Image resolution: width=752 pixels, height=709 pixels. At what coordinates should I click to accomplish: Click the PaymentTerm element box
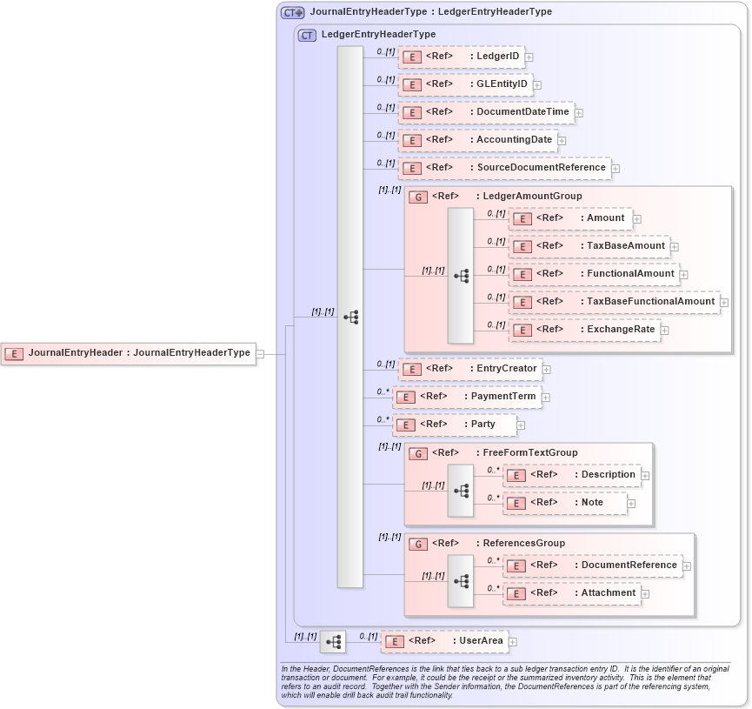(x=469, y=397)
